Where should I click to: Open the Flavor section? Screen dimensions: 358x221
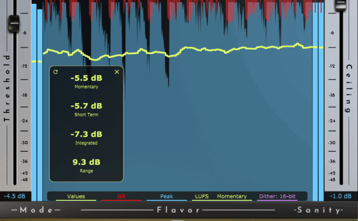click(x=178, y=210)
